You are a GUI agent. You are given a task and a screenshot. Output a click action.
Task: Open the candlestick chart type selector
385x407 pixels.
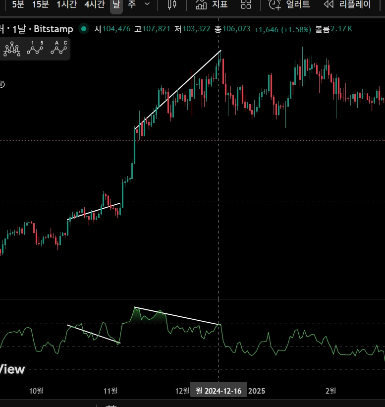(172, 4)
